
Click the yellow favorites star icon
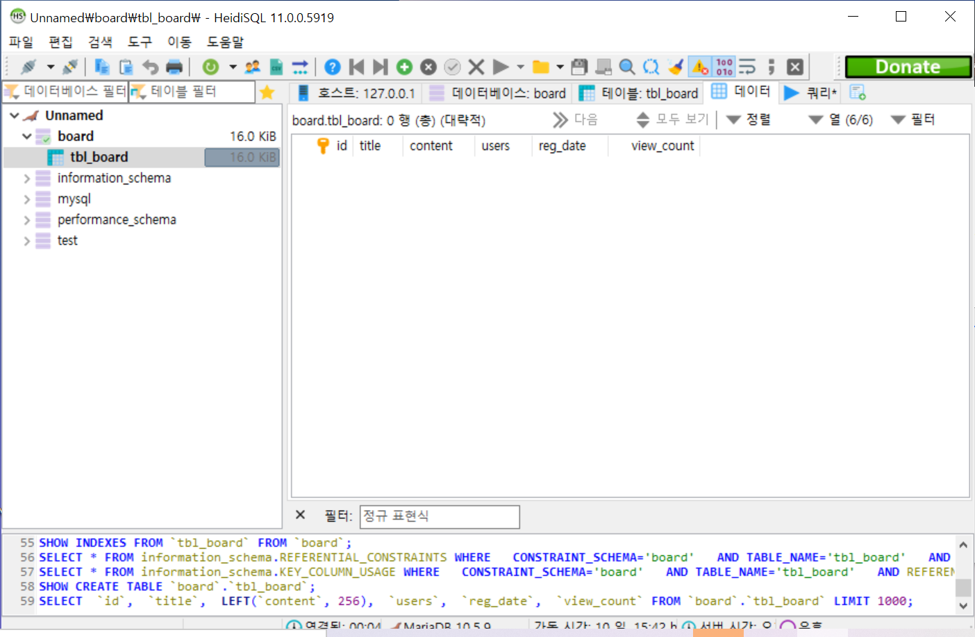pyautogui.click(x=267, y=92)
